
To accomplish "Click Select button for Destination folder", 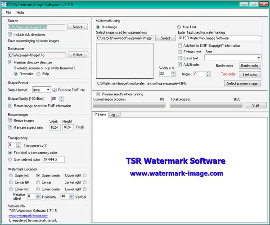I will [x=78, y=55].
